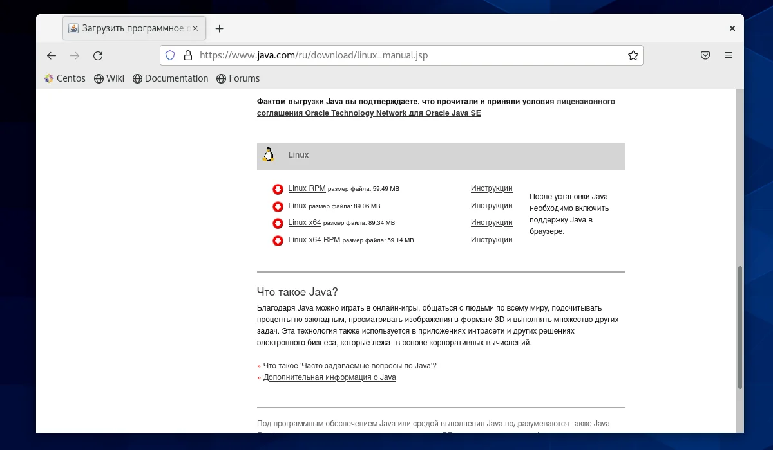Download the Linux x64 file link
The image size is (773, 450).
(304, 222)
